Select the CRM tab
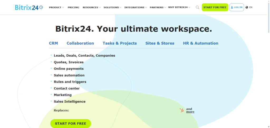The image size is (270, 128). [54, 43]
